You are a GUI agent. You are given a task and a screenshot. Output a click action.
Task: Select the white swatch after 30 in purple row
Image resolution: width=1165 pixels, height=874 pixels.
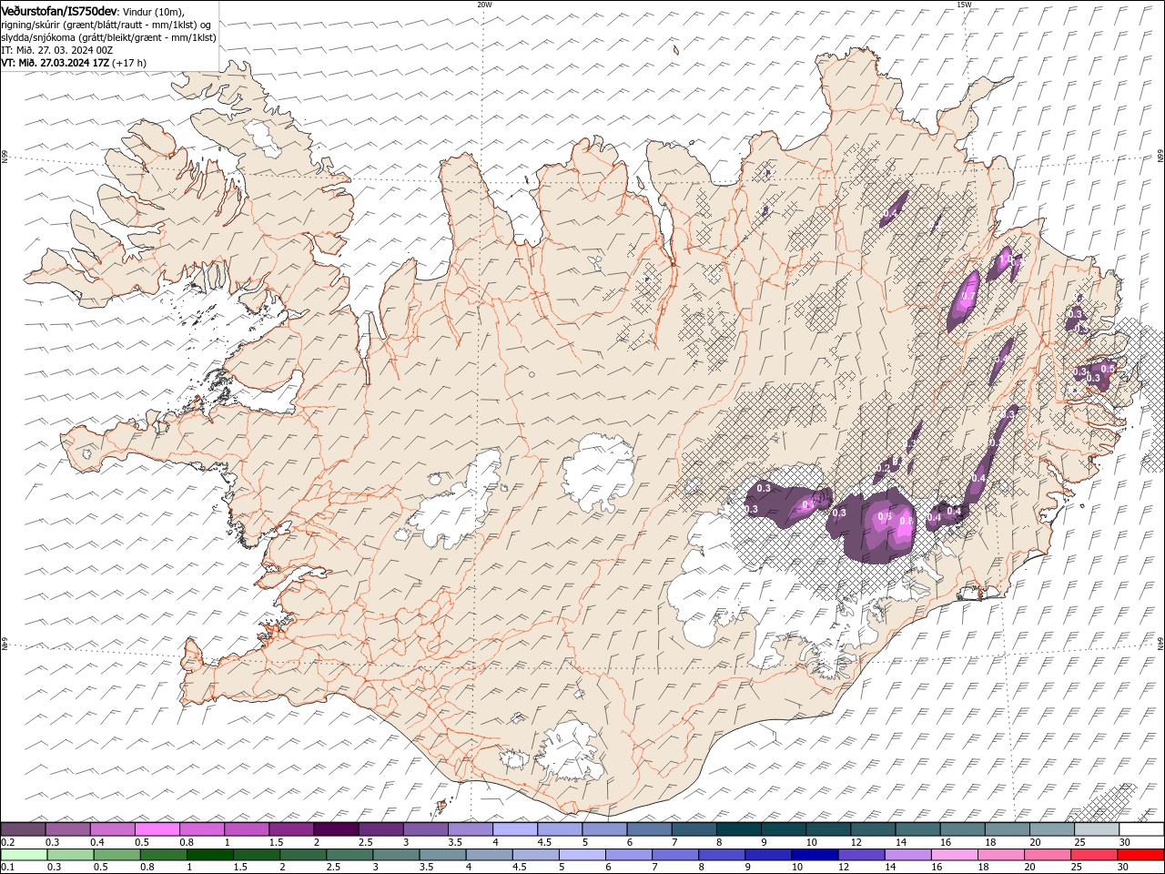coord(1142,828)
